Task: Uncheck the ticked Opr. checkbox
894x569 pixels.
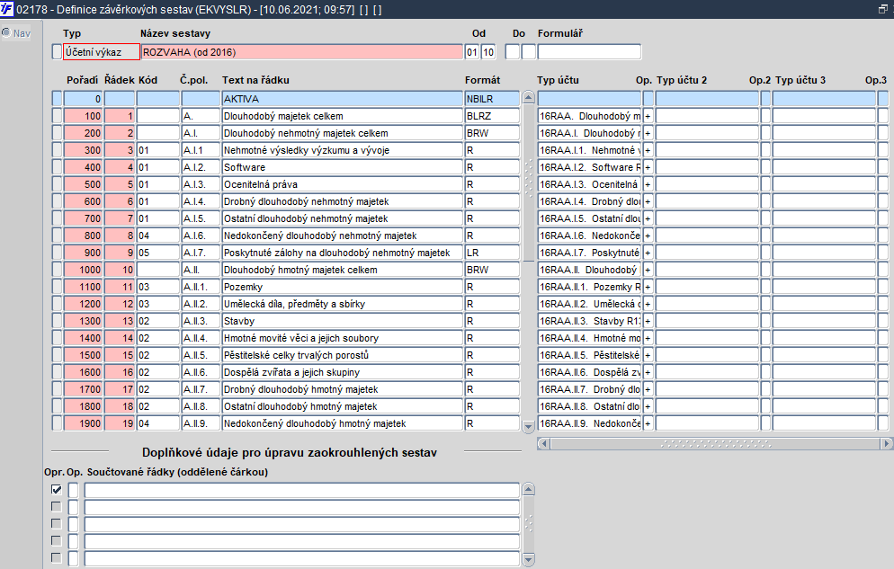Action: 57,489
